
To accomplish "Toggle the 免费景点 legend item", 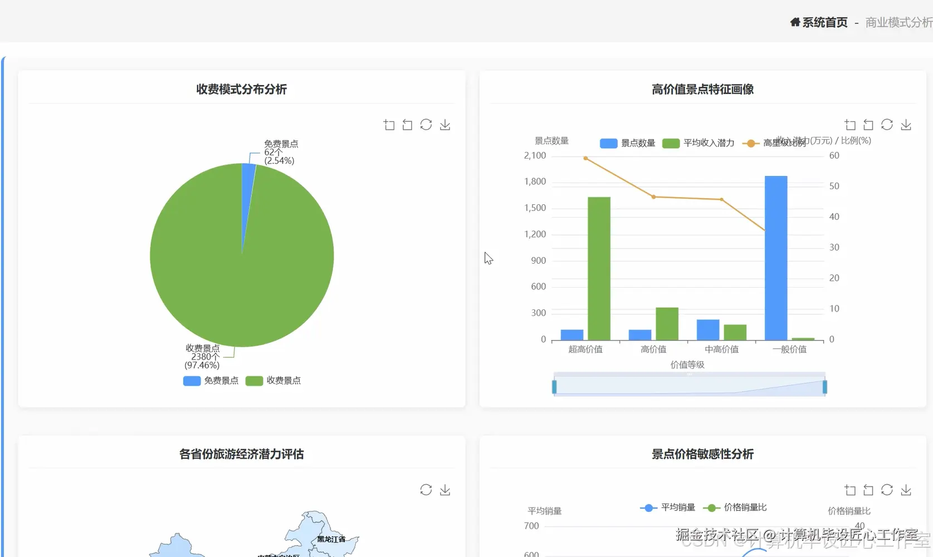I will (211, 381).
